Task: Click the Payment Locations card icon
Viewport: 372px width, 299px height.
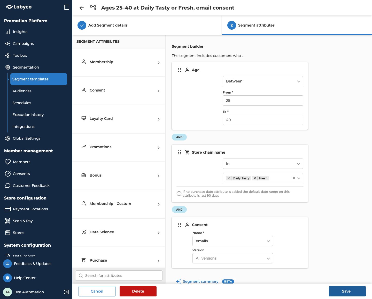Action: coord(8,209)
